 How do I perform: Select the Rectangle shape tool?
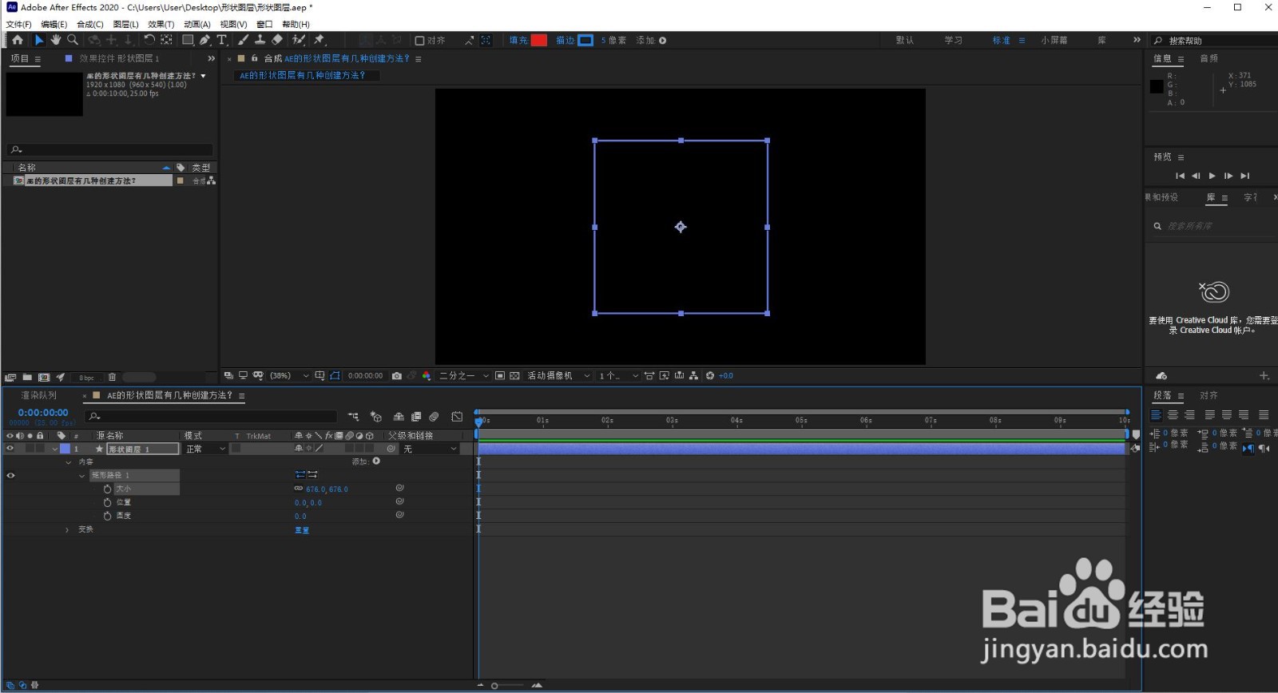coord(189,40)
